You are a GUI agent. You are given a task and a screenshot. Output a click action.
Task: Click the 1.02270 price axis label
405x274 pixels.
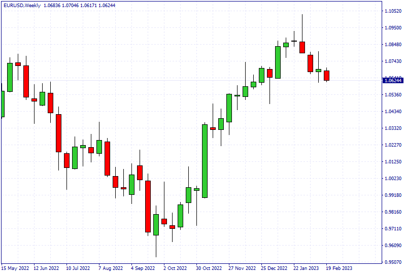393,145
